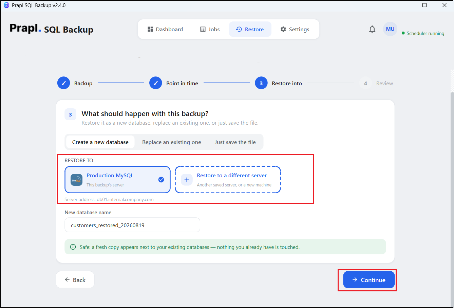Click the Point in time step checkmark
This screenshot has width=454, height=308.
[x=155, y=83]
